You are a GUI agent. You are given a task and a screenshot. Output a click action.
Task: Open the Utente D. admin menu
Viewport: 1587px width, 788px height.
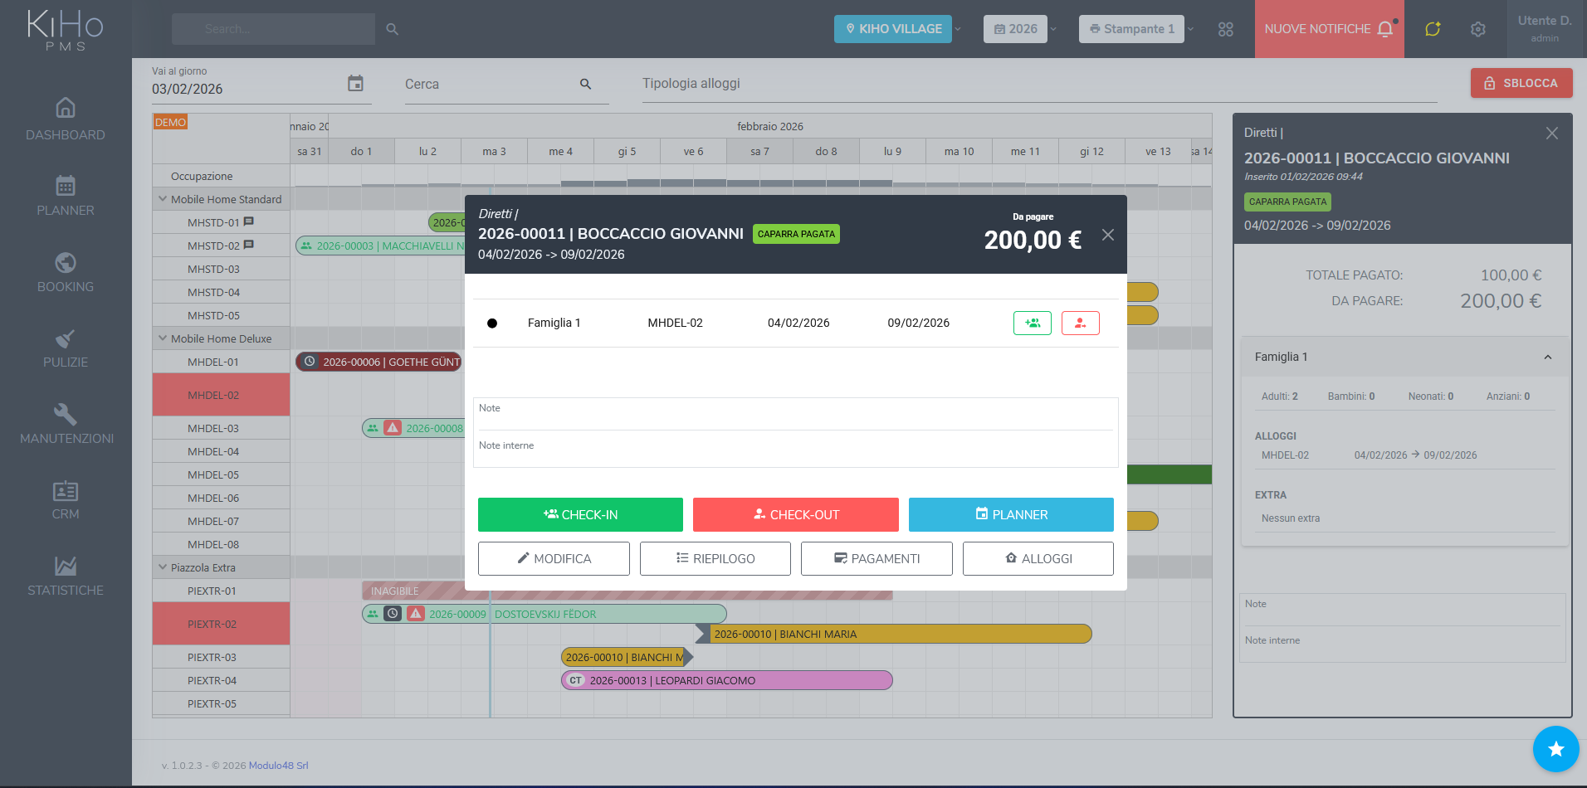pyautogui.click(x=1545, y=29)
